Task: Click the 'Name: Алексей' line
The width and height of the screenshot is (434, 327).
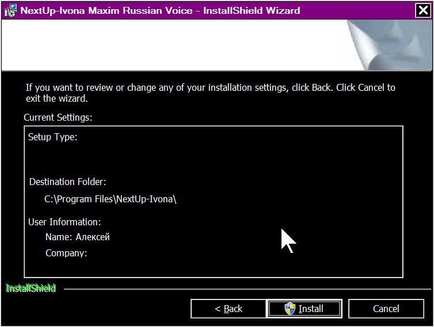Action: coord(78,237)
